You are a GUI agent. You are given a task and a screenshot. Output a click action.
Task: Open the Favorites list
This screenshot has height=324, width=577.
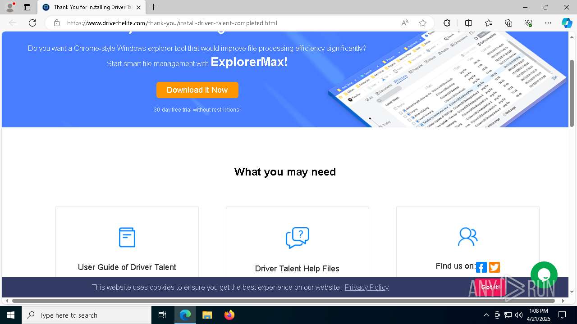[x=489, y=23]
